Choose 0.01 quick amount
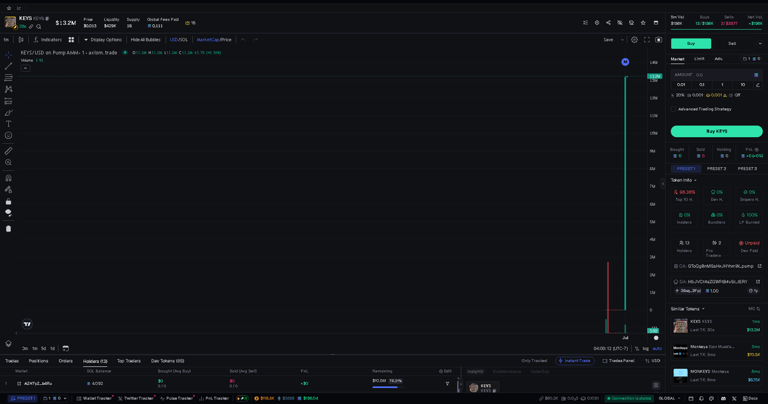 (x=681, y=85)
